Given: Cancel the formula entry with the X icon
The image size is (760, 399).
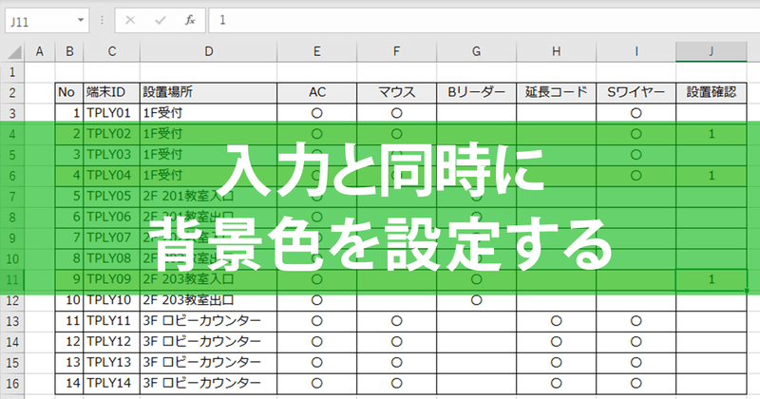Looking at the screenshot, I should coord(130,20).
